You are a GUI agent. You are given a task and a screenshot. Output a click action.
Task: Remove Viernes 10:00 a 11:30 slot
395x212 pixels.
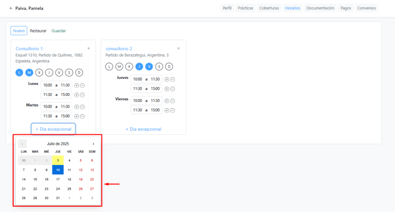173,101
